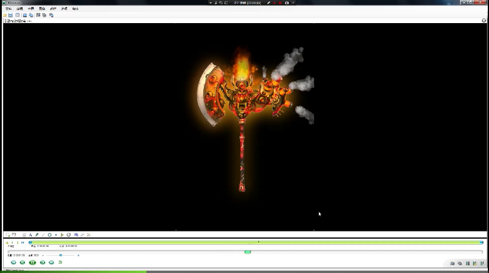Decrease playback speed with minus button
The height and width of the screenshot is (273, 489).
coord(43,255)
